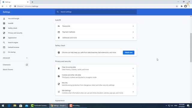Select You and Google in sidebar
Viewport: 192px width, 108px height.
[13, 19]
